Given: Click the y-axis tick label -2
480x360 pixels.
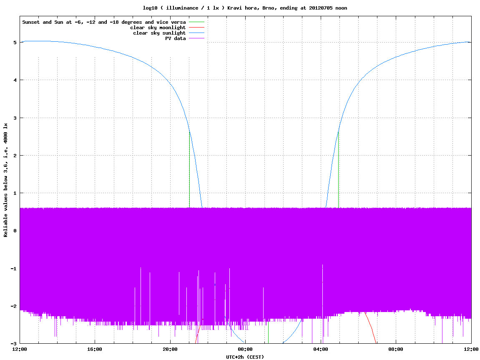Looking at the screenshot, I should [x=13, y=306].
